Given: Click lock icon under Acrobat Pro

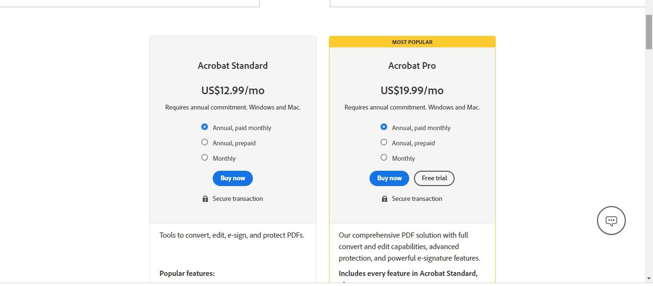Looking at the screenshot, I should coord(384,199).
